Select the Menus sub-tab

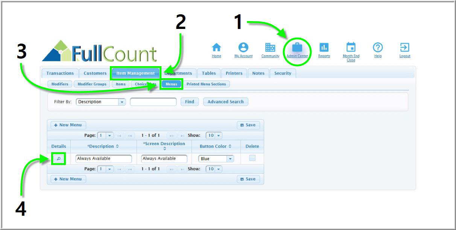[172, 84]
